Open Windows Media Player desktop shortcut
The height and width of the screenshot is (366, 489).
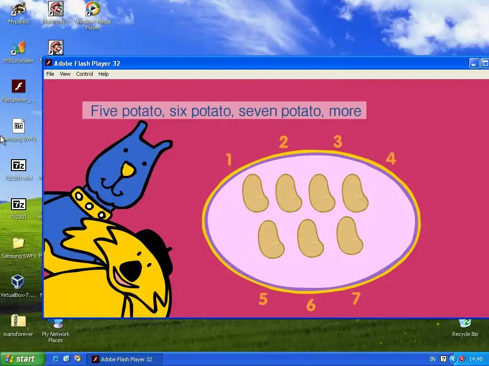93,16
